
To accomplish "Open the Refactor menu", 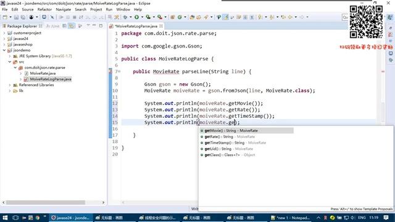I will coord(44,9).
